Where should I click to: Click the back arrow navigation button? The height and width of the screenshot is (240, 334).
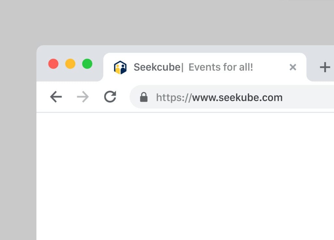tap(56, 97)
